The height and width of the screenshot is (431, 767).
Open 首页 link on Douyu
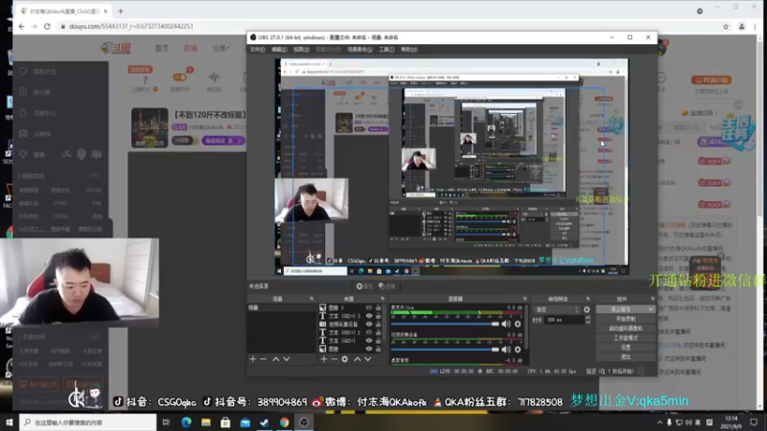tap(162, 49)
